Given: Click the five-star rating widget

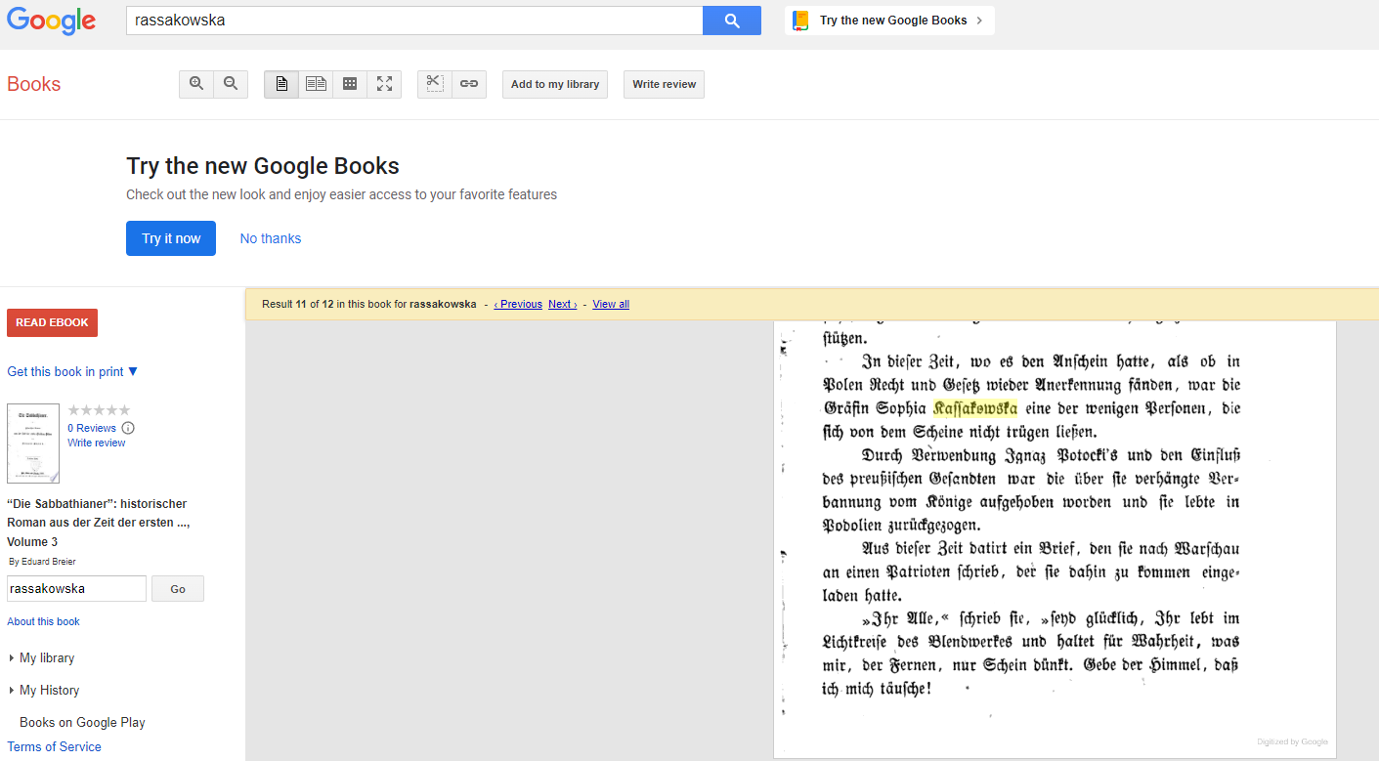Looking at the screenshot, I should [99, 410].
